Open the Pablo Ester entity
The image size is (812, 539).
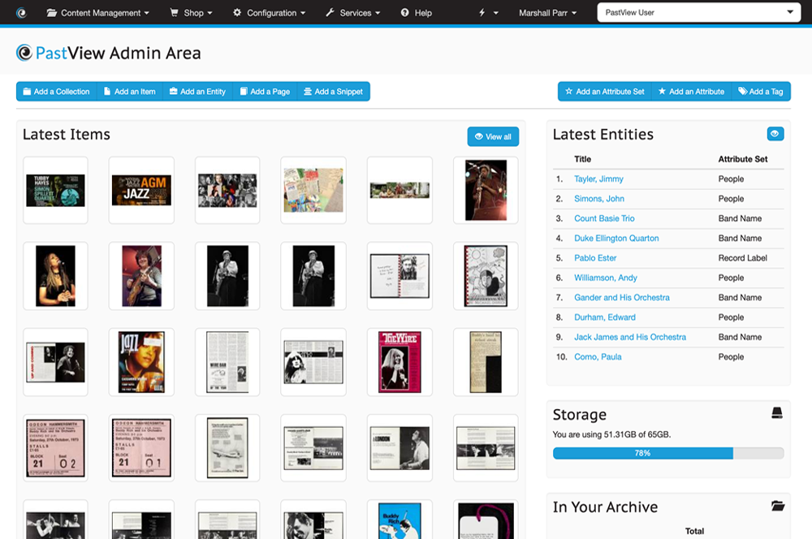[595, 258]
